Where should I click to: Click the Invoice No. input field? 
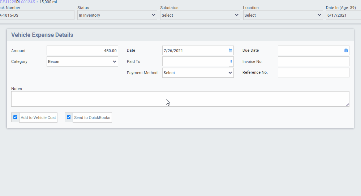point(313,61)
